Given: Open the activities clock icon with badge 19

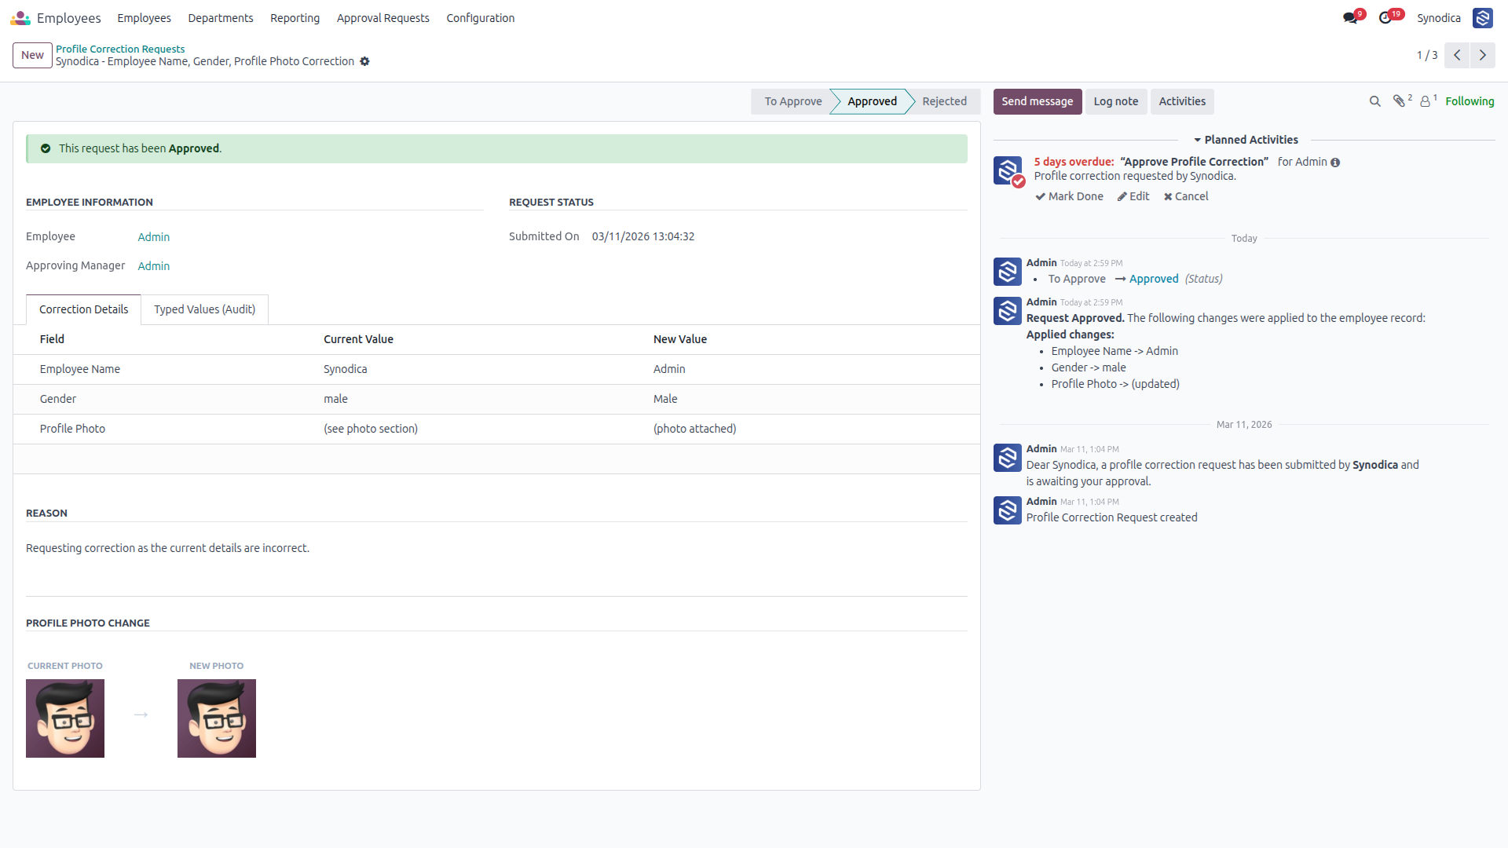Looking at the screenshot, I should [x=1385, y=17].
